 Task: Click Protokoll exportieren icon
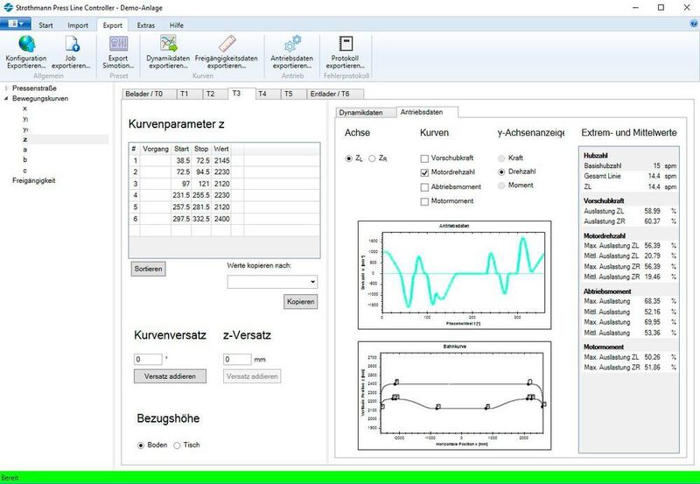coord(345,44)
